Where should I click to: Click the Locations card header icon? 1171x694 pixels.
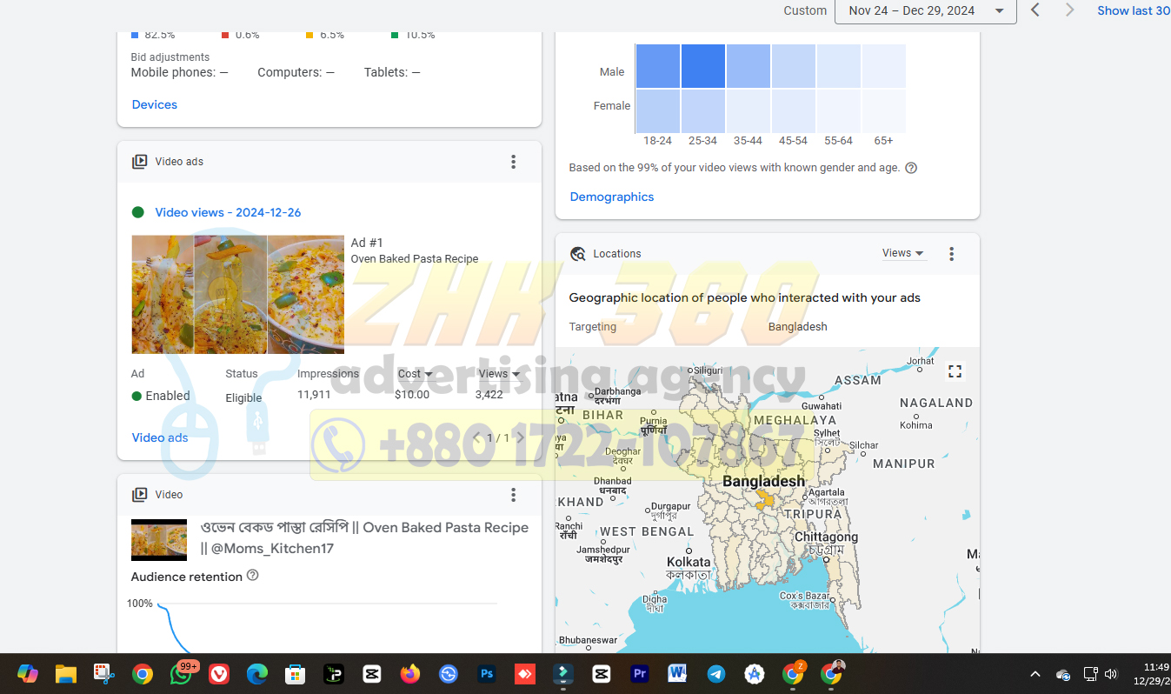click(x=577, y=254)
